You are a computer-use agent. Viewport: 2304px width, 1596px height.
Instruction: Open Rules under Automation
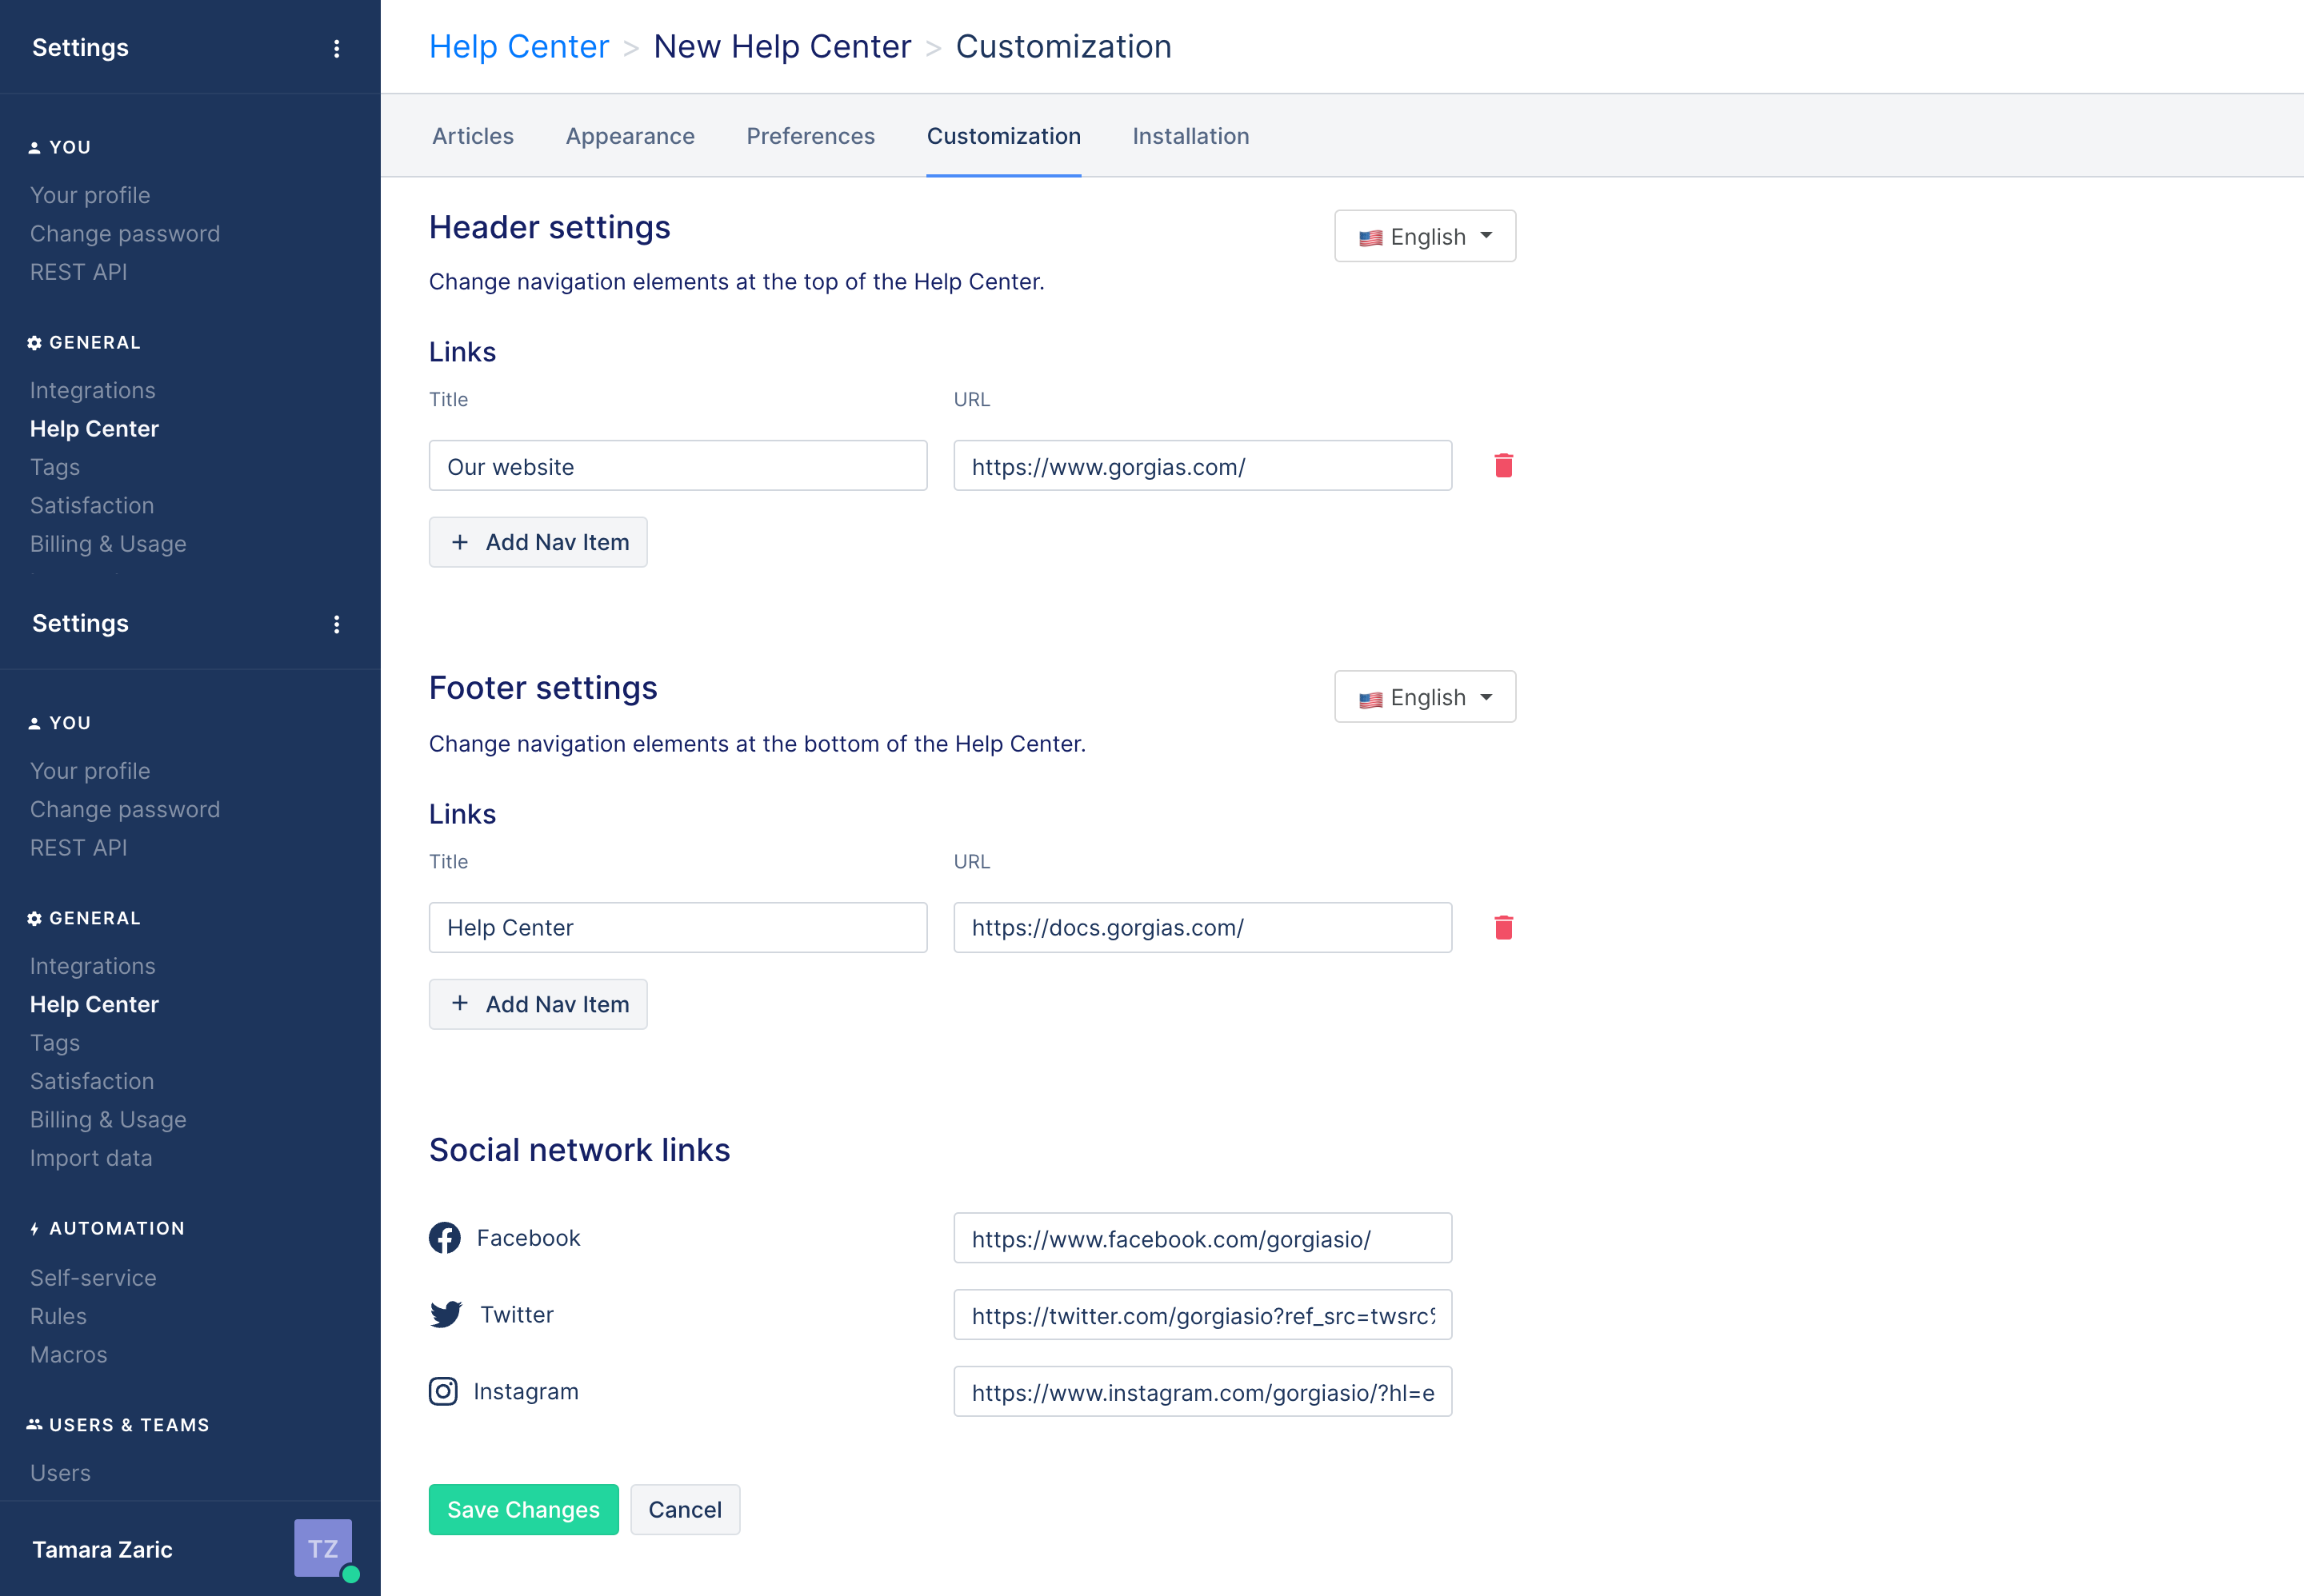coord(58,1316)
